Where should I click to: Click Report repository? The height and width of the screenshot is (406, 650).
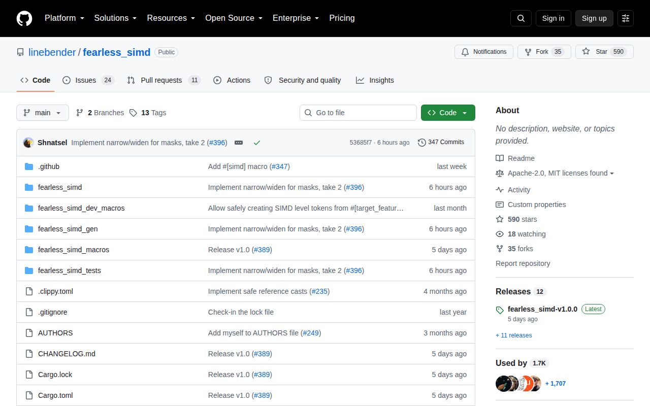pyautogui.click(x=523, y=263)
